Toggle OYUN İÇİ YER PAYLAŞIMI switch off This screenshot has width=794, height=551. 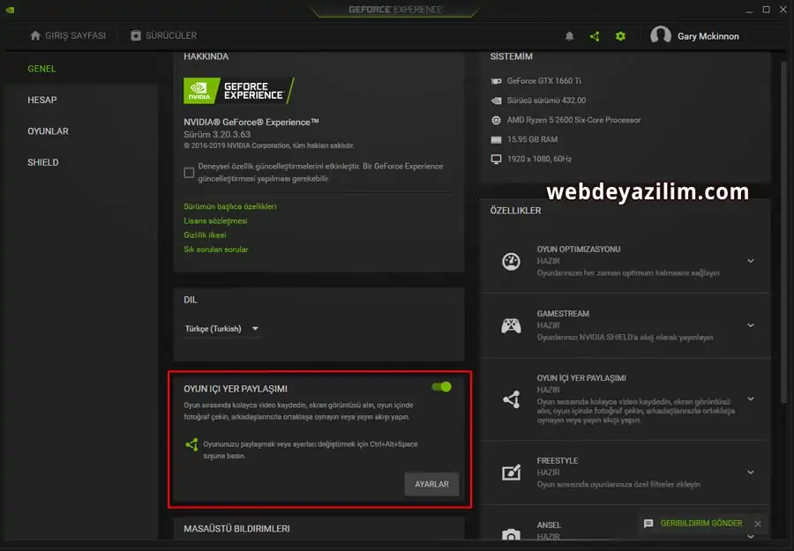442,387
